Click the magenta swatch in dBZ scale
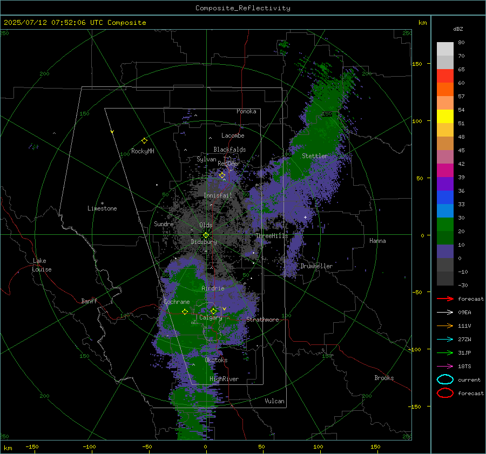This screenshot has width=486, height=454. [445, 170]
